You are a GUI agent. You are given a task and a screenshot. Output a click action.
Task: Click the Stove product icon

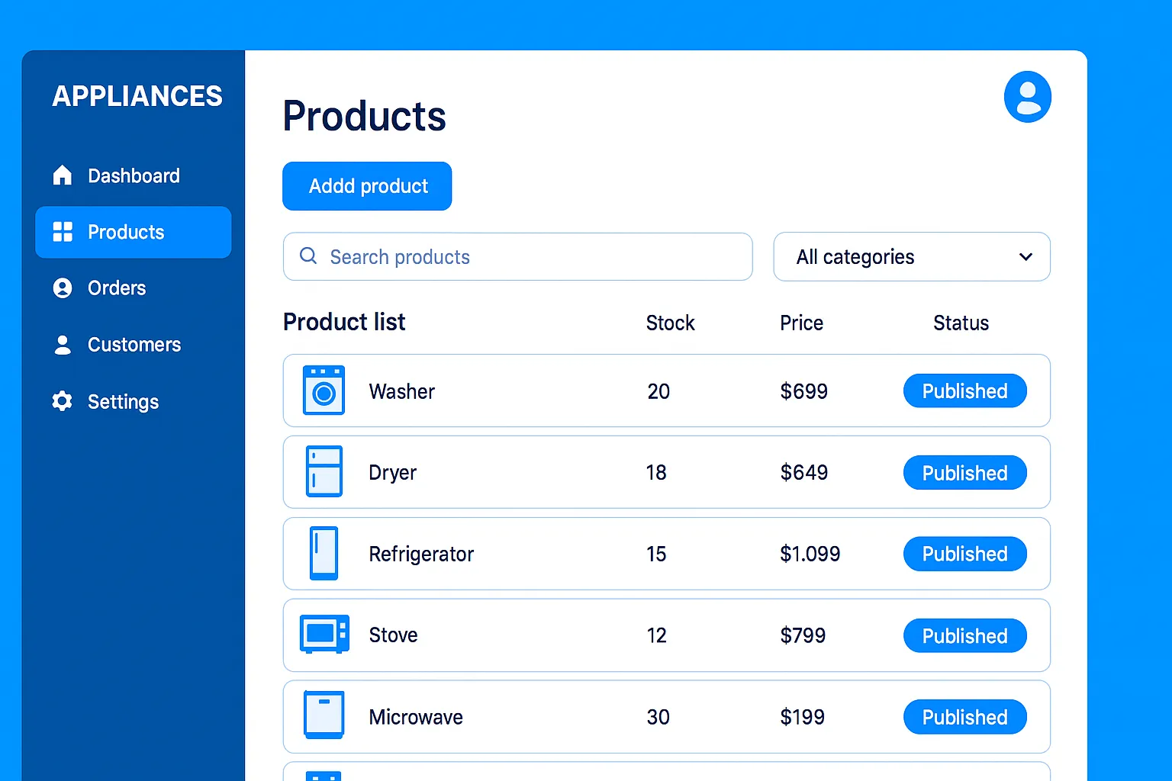[324, 635]
